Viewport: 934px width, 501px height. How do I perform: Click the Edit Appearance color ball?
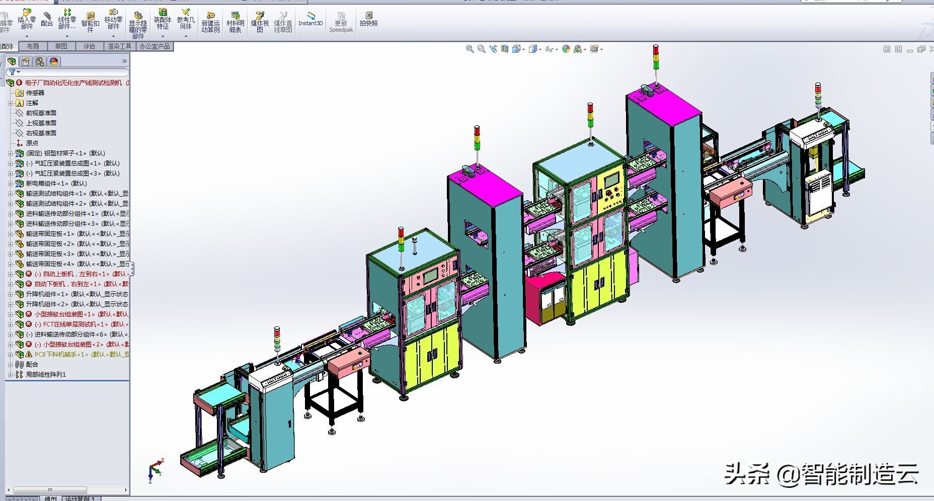click(x=566, y=49)
